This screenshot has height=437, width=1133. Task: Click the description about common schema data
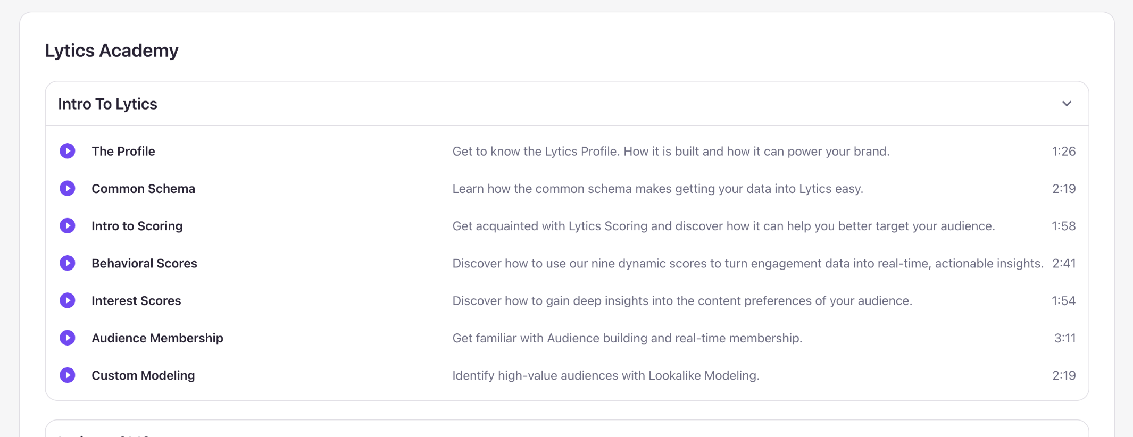[x=657, y=189]
